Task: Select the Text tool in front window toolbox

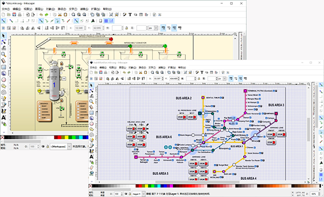Action: [91, 157]
